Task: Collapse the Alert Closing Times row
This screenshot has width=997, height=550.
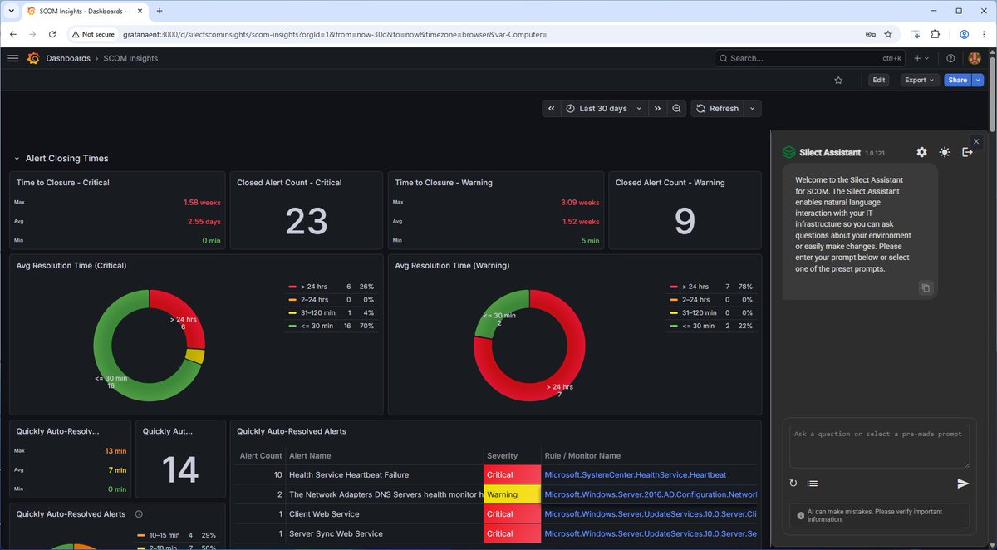Action: [x=61, y=158]
